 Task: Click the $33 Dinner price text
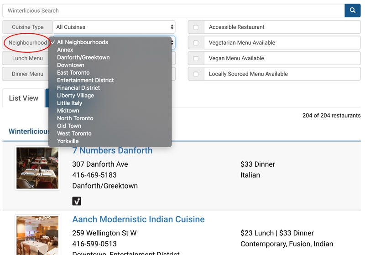click(x=258, y=164)
